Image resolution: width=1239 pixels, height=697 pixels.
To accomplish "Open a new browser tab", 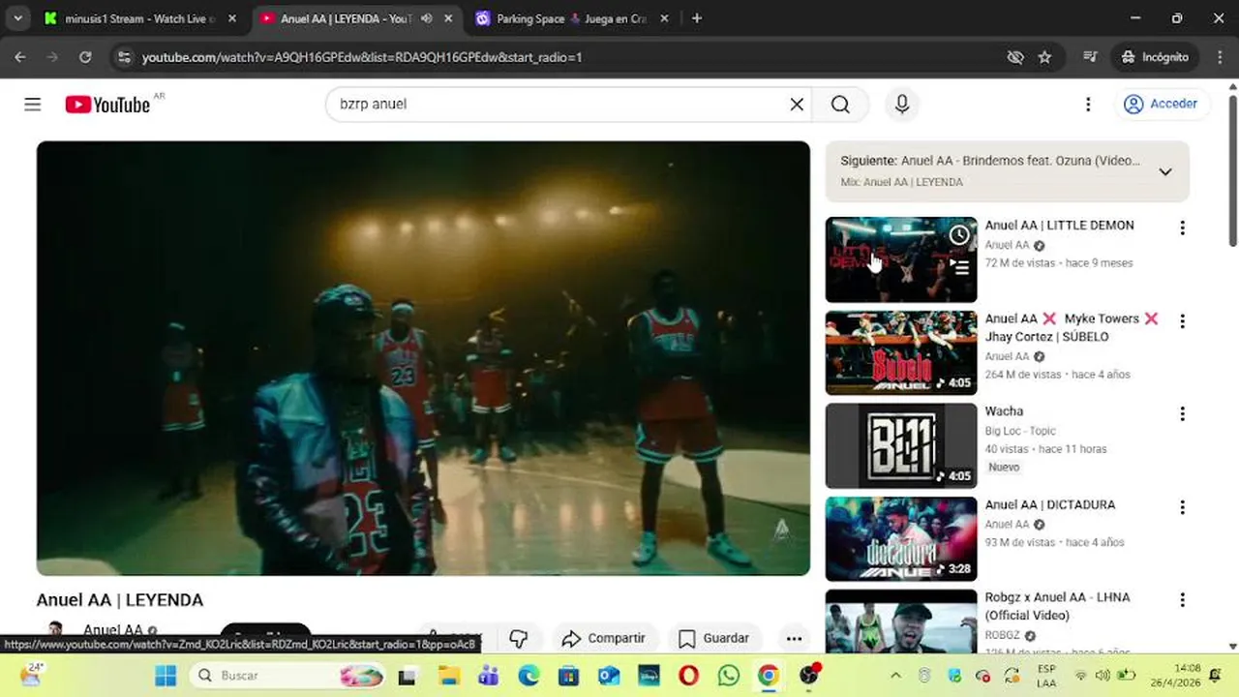I will pyautogui.click(x=697, y=18).
